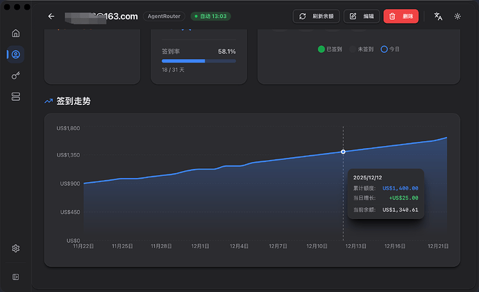Click tooltip value +US$25.00
The image size is (479, 292).
pyautogui.click(x=403, y=198)
